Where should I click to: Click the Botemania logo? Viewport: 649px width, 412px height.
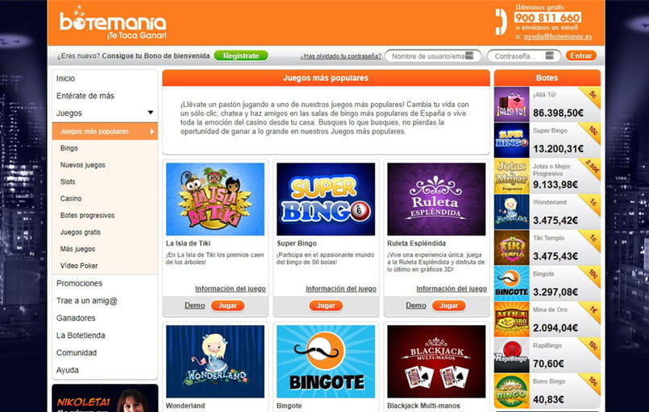(113, 23)
